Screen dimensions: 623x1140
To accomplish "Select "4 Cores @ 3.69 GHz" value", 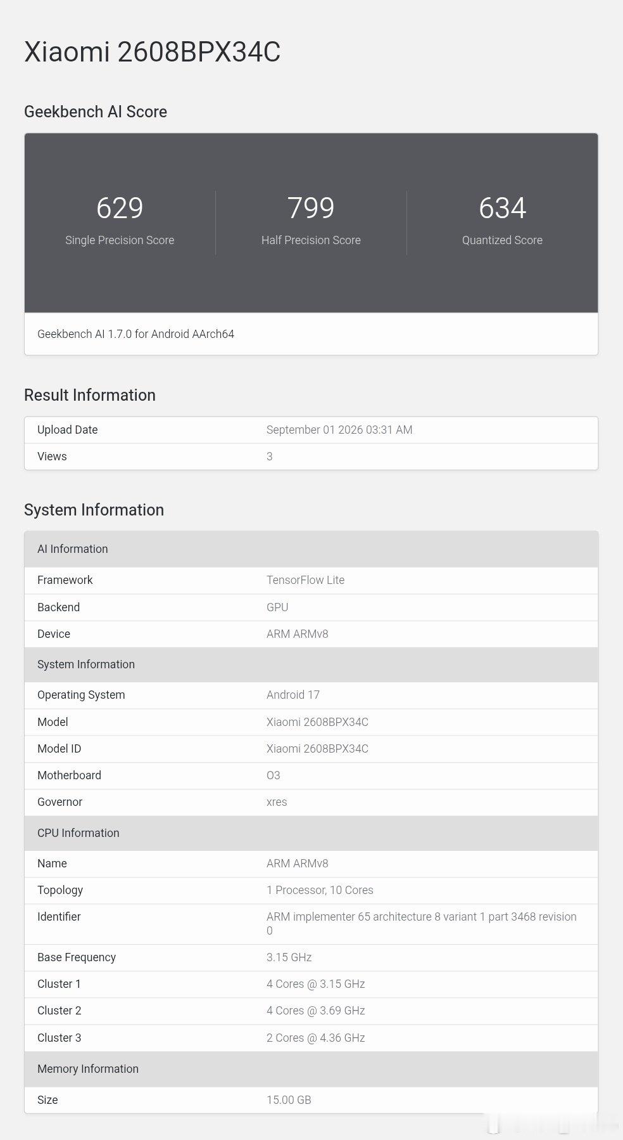I will [x=316, y=1011].
